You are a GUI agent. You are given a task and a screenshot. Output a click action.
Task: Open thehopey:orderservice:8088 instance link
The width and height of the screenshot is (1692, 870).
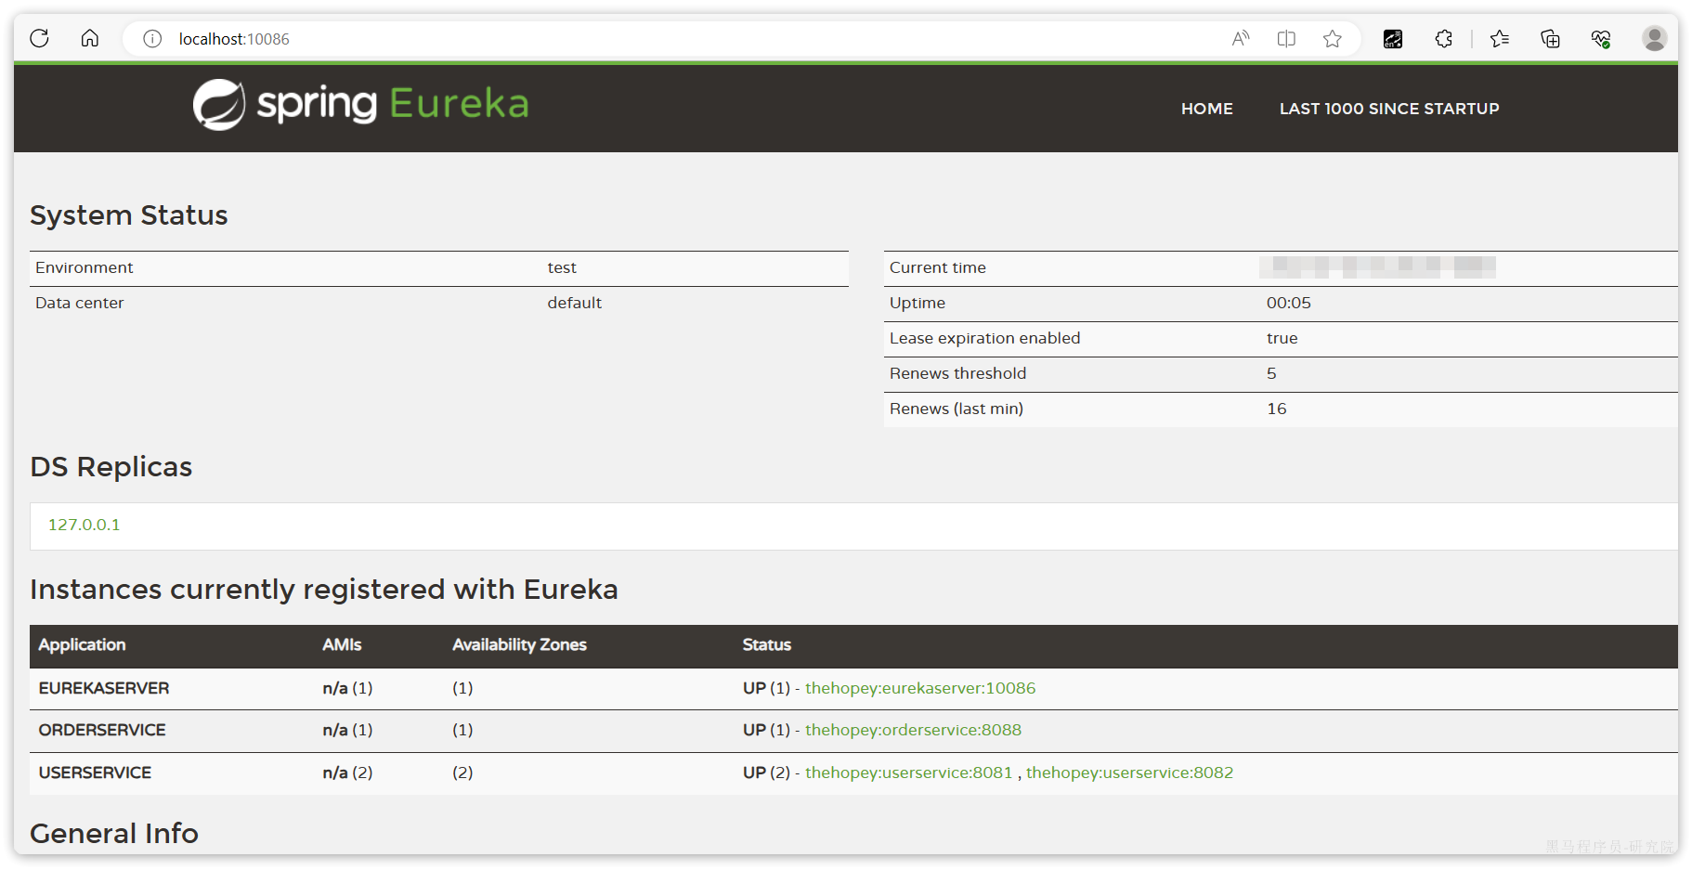point(913,730)
